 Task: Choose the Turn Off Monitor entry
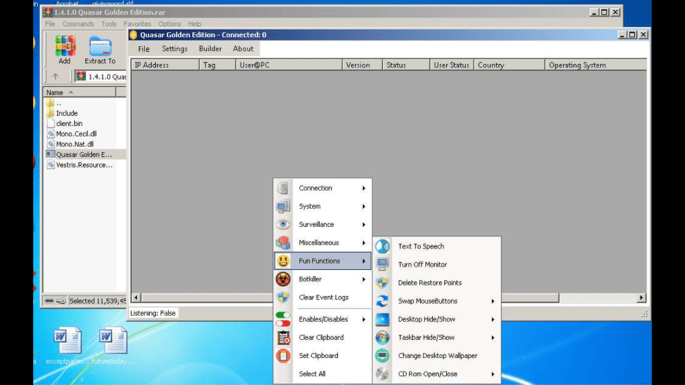click(437, 265)
